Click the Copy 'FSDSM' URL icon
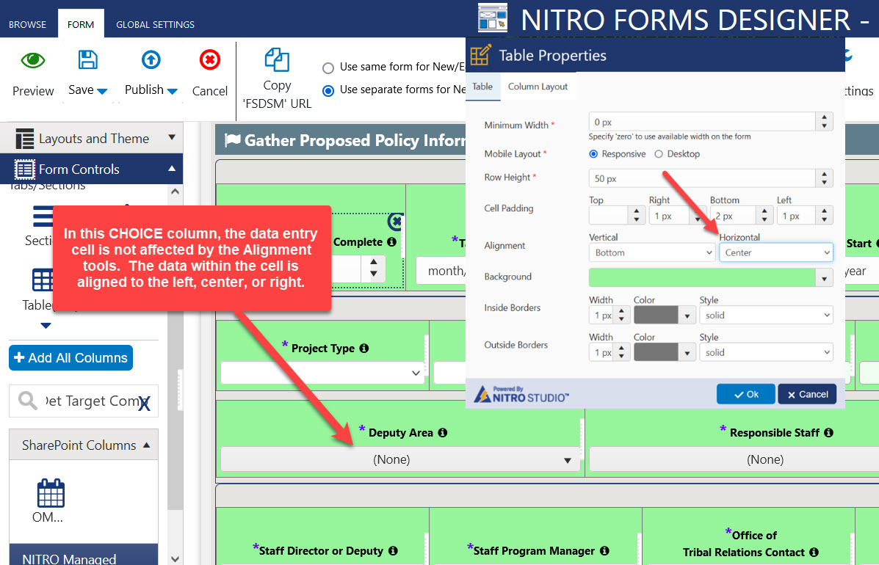This screenshot has width=879, height=565. tap(277, 59)
